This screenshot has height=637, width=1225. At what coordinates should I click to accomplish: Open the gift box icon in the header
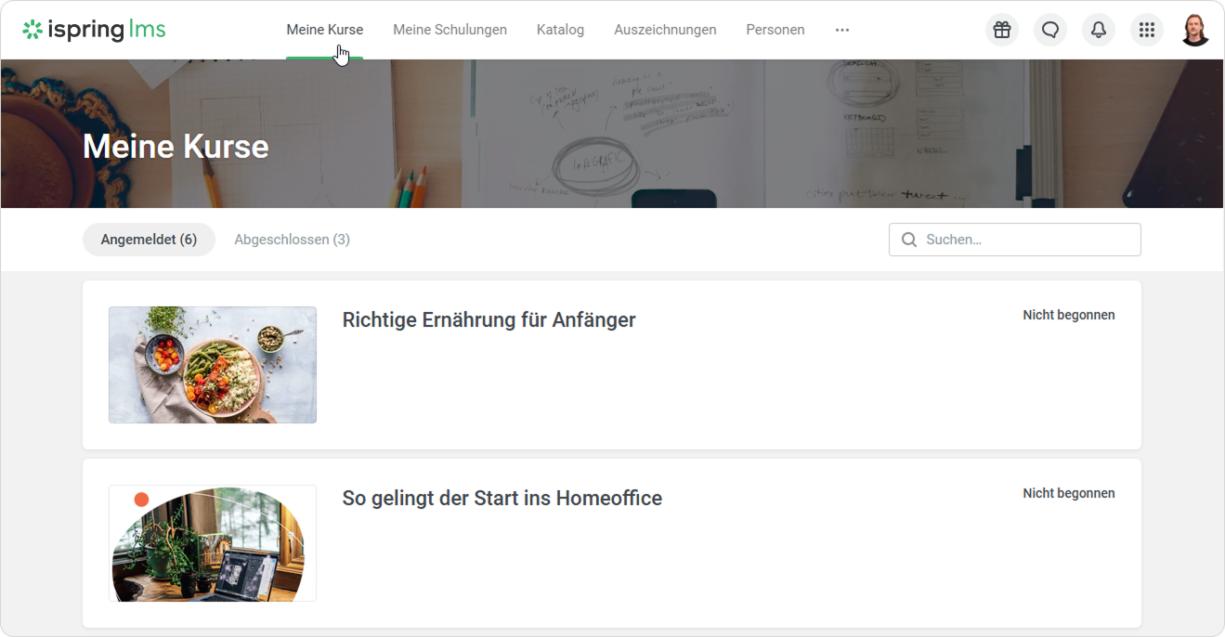[1001, 30]
